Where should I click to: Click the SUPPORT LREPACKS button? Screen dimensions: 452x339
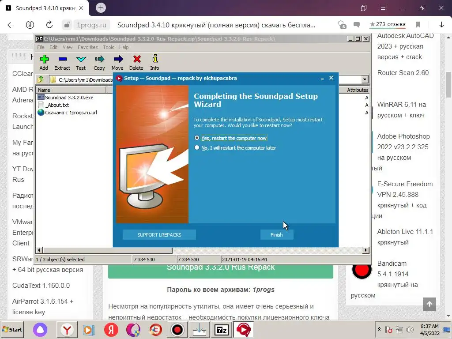point(159,235)
